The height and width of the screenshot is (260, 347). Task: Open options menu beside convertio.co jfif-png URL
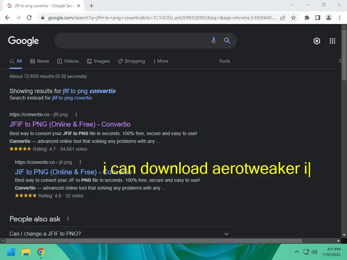[x=76, y=114]
